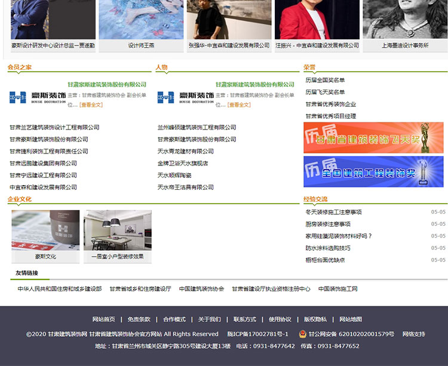The width and height of the screenshot is (448, 366).
Task: Select 关于我们 in the footer menu
Action: click(x=209, y=319)
